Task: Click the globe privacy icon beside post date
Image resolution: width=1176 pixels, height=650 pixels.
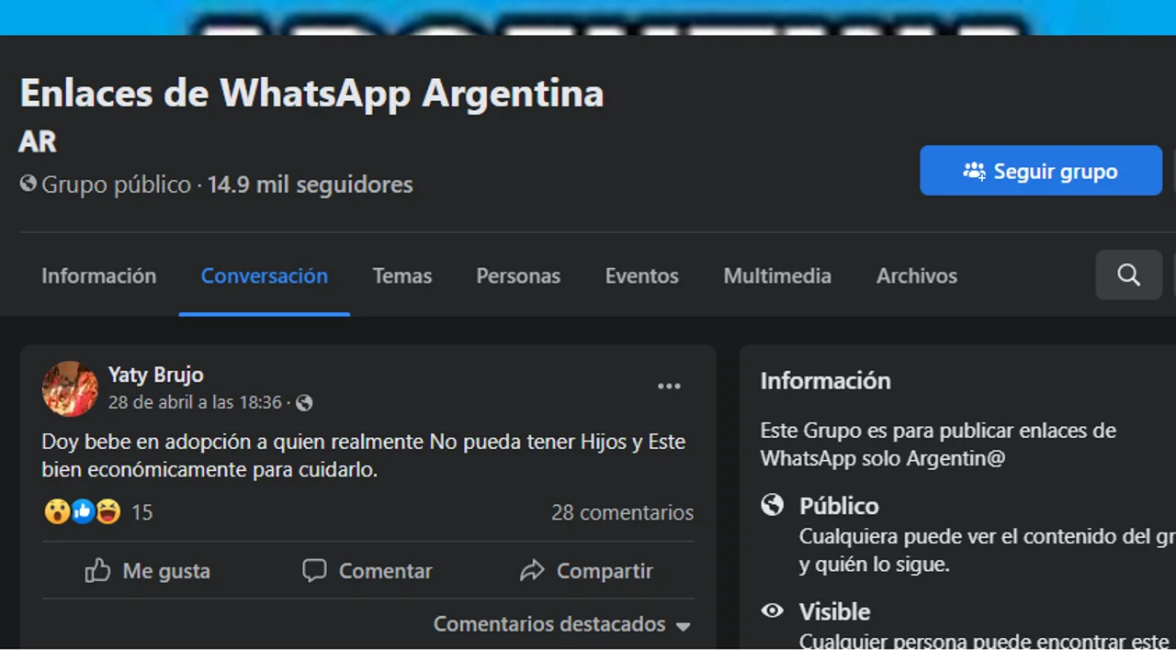Action: point(304,403)
